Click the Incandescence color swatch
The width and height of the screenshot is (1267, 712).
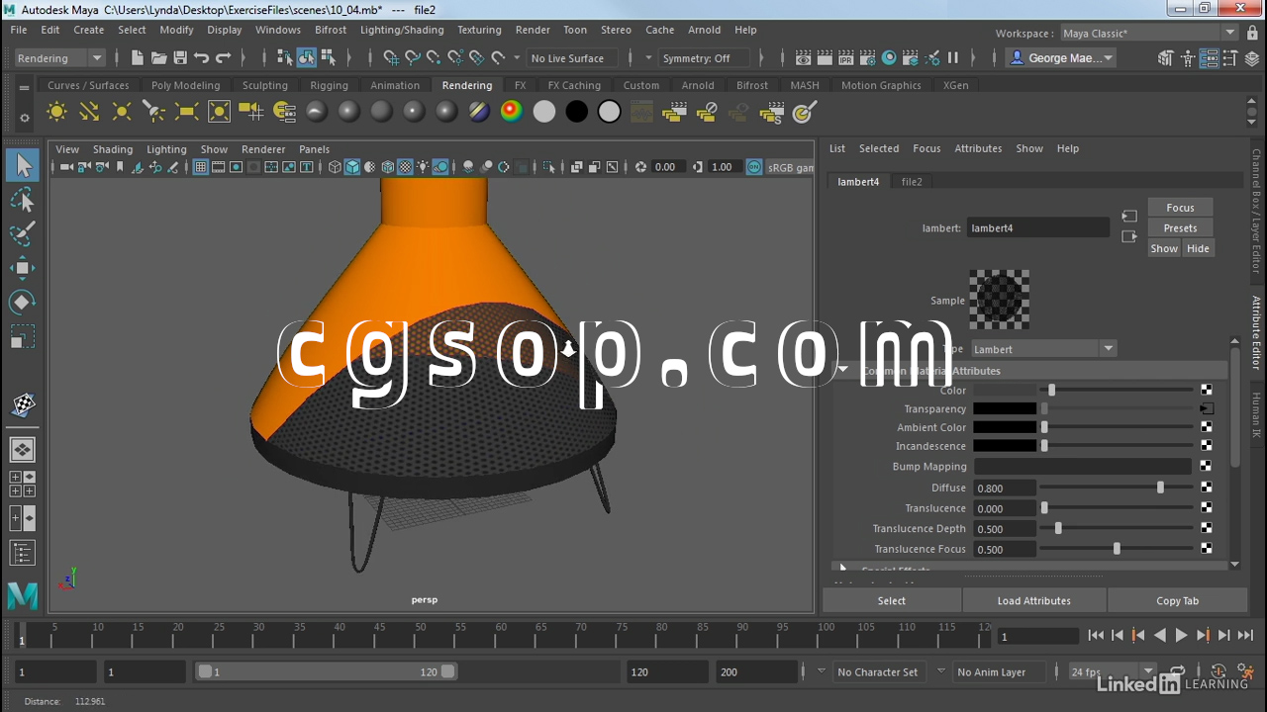click(1005, 446)
